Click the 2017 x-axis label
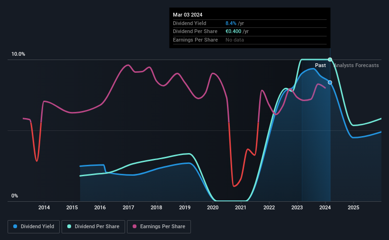This screenshot has width=389, height=240. click(x=128, y=207)
